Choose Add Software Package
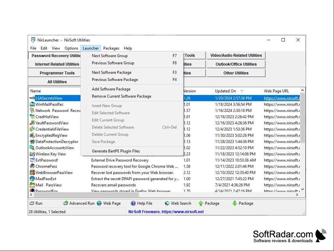Image resolution: width=334 pixels, height=251 pixels. click(x=132, y=89)
